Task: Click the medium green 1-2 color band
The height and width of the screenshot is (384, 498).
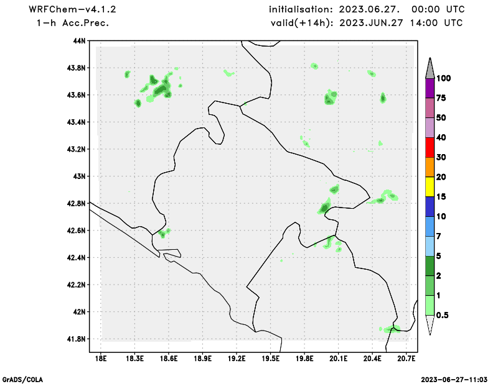Action: (430, 286)
